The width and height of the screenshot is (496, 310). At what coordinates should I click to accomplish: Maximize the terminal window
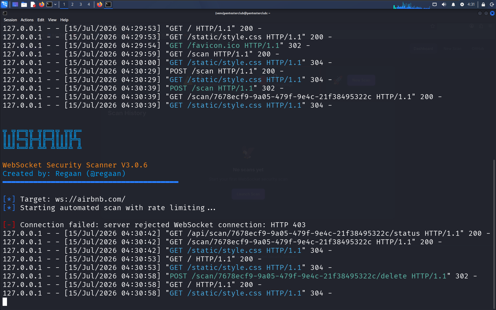(x=486, y=13)
